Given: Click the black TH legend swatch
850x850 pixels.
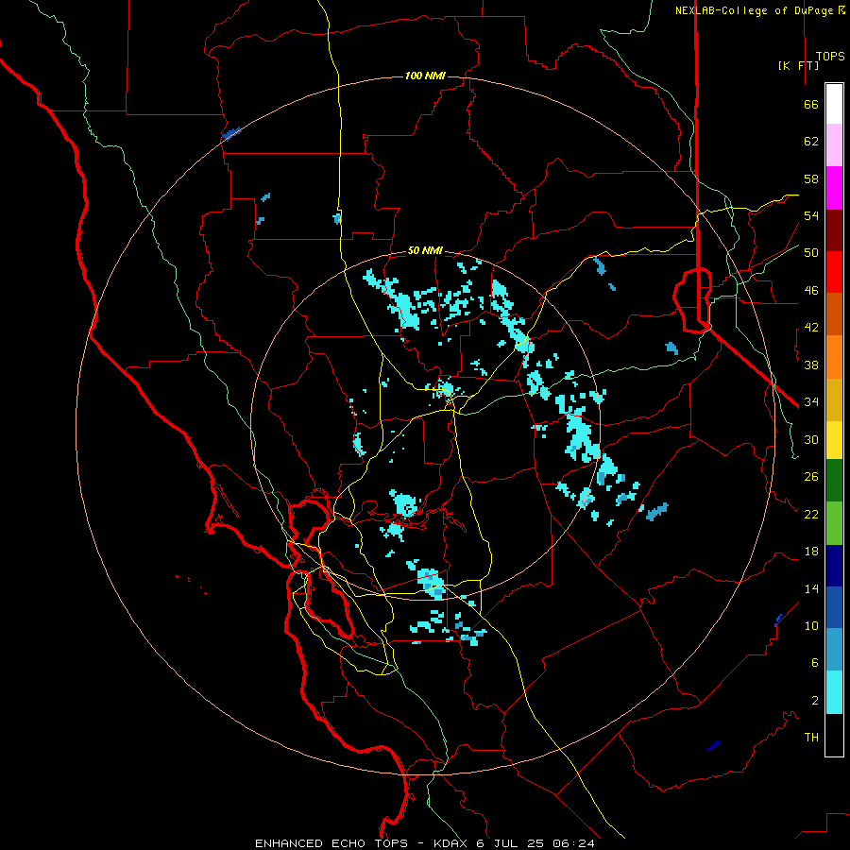Looking at the screenshot, I should (x=834, y=735).
